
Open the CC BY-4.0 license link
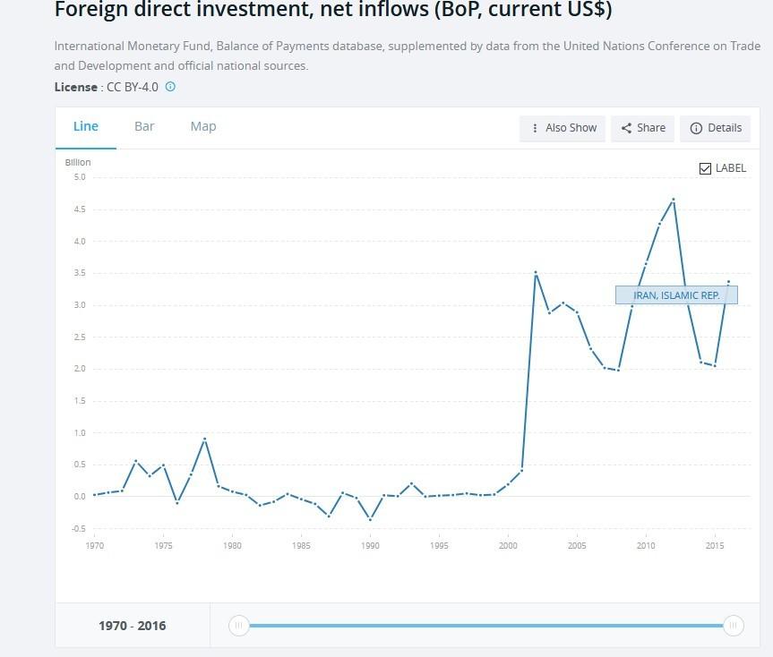[x=134, y=87]
